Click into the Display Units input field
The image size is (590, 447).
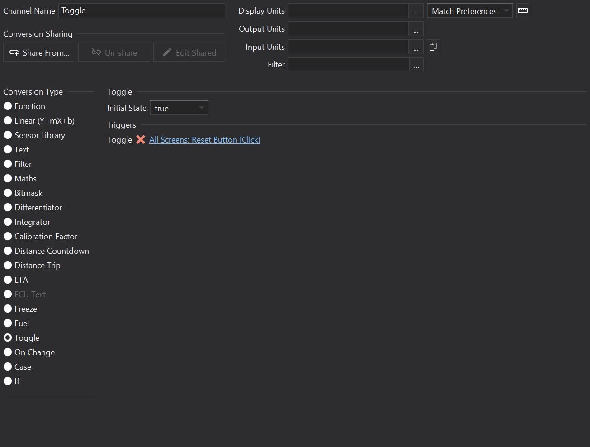(x=348, y=11)
